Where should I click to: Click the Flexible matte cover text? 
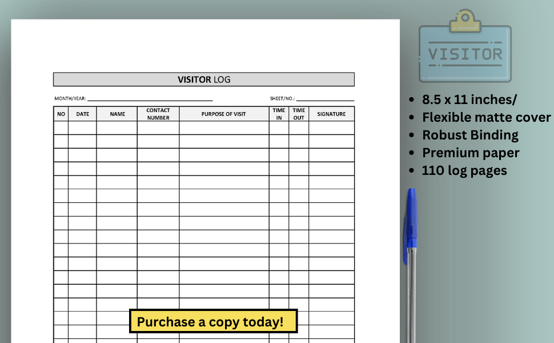(x=487, y=117)
